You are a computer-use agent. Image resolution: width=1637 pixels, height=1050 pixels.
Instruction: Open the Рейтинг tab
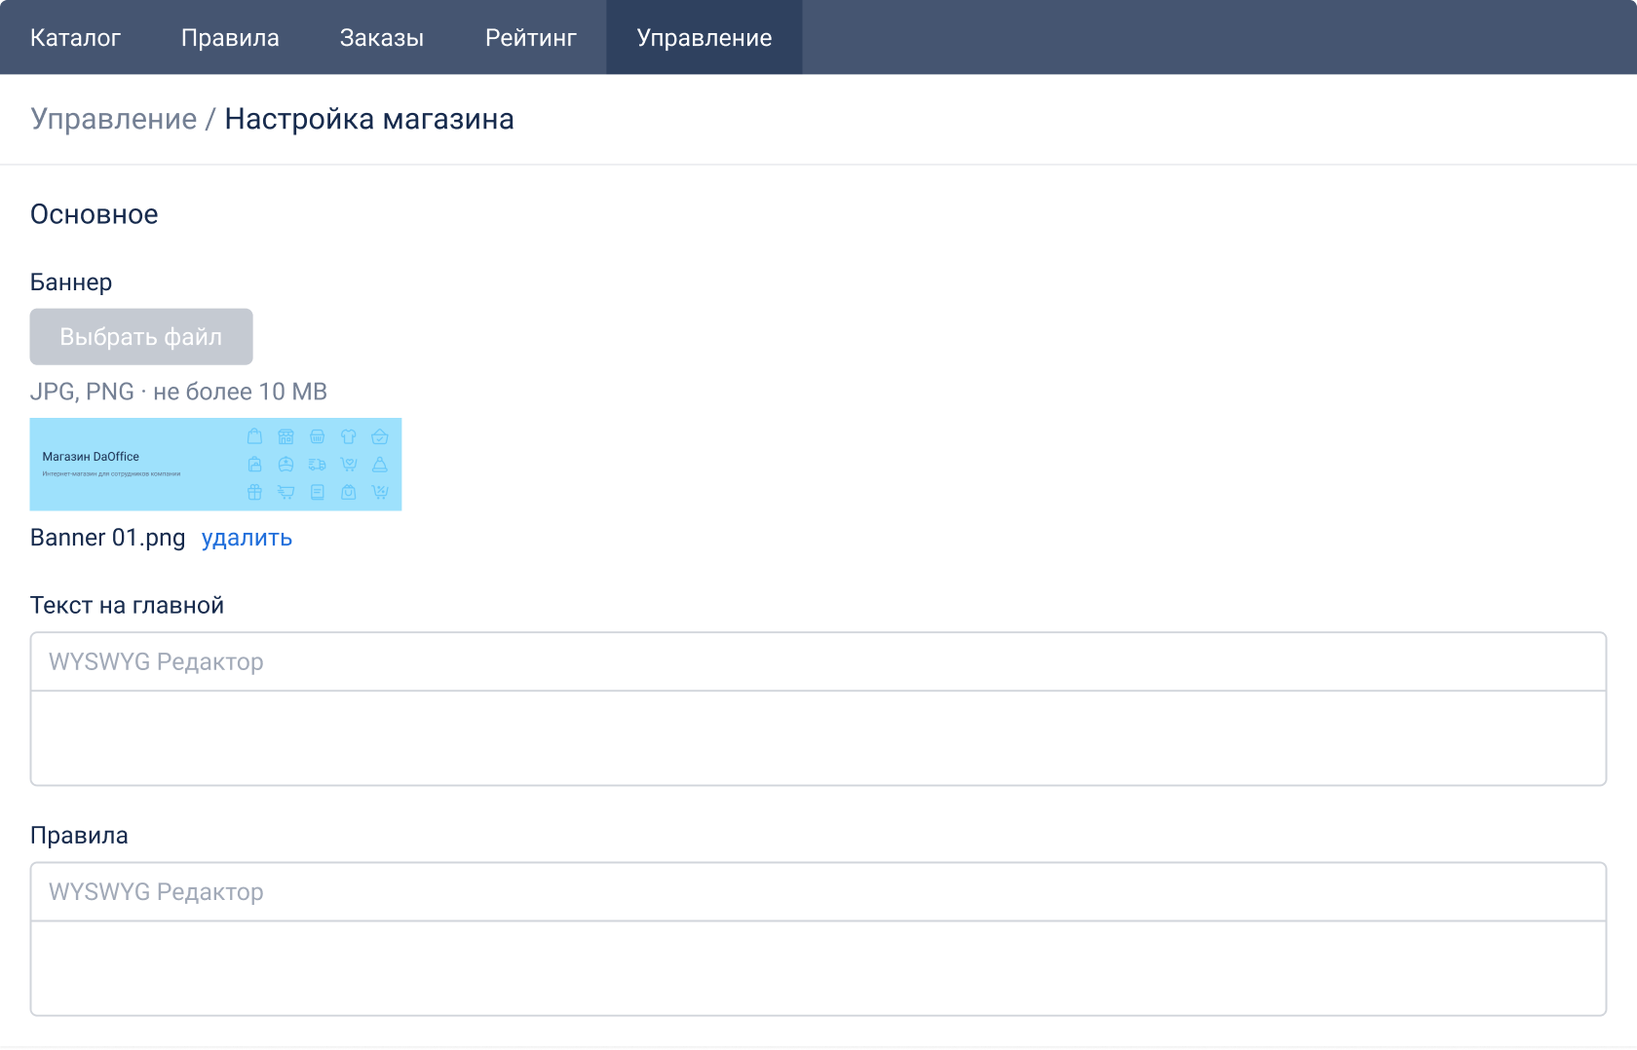click(531, 37)
